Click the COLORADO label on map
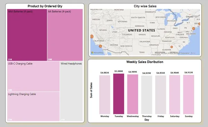208x127 pixels. coord(127,35)
